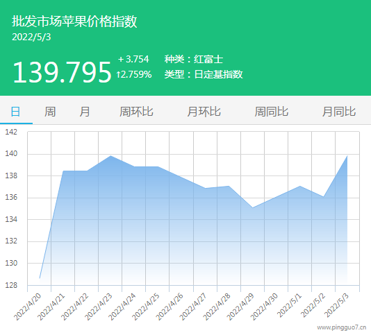Open the 月环比 tab
Screen dimensions: 371x335
coord(204,112)
